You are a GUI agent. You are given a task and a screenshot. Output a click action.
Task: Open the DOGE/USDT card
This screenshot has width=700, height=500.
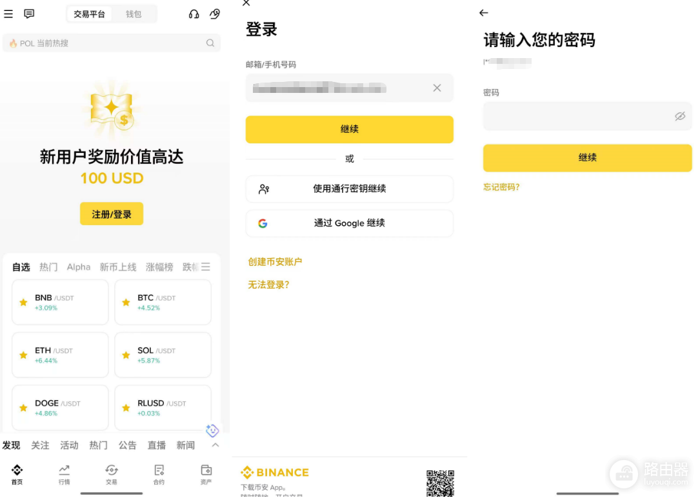pos(60,408)
